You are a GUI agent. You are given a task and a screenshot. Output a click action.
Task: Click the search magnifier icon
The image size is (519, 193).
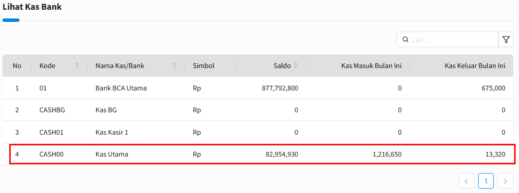pyautogui.click(x=406, y=40)
